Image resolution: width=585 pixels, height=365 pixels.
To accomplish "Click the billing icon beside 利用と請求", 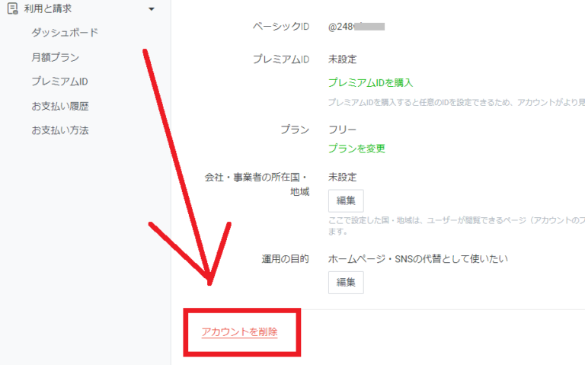I will (x=12, y=8).
